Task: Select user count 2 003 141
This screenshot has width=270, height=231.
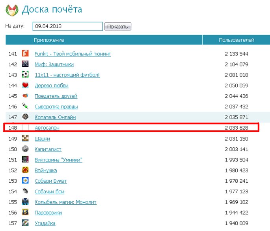Action: point(236,149)
